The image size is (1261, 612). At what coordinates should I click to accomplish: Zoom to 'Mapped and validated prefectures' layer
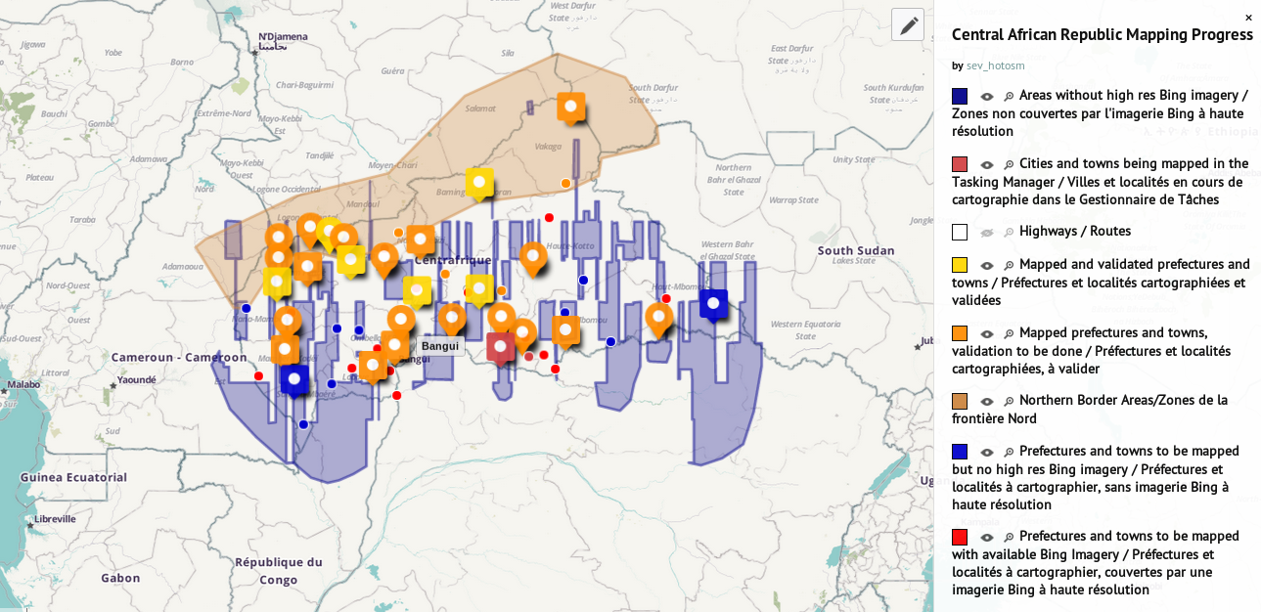click(x=1009, y=266)
